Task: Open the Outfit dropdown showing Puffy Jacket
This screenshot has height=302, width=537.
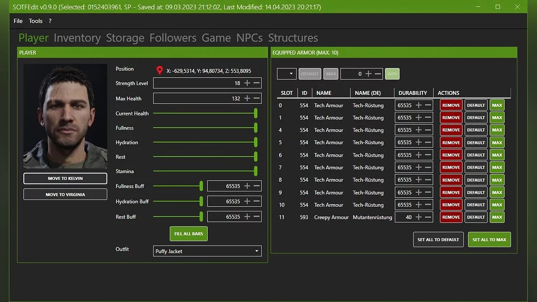Action: 207,251
